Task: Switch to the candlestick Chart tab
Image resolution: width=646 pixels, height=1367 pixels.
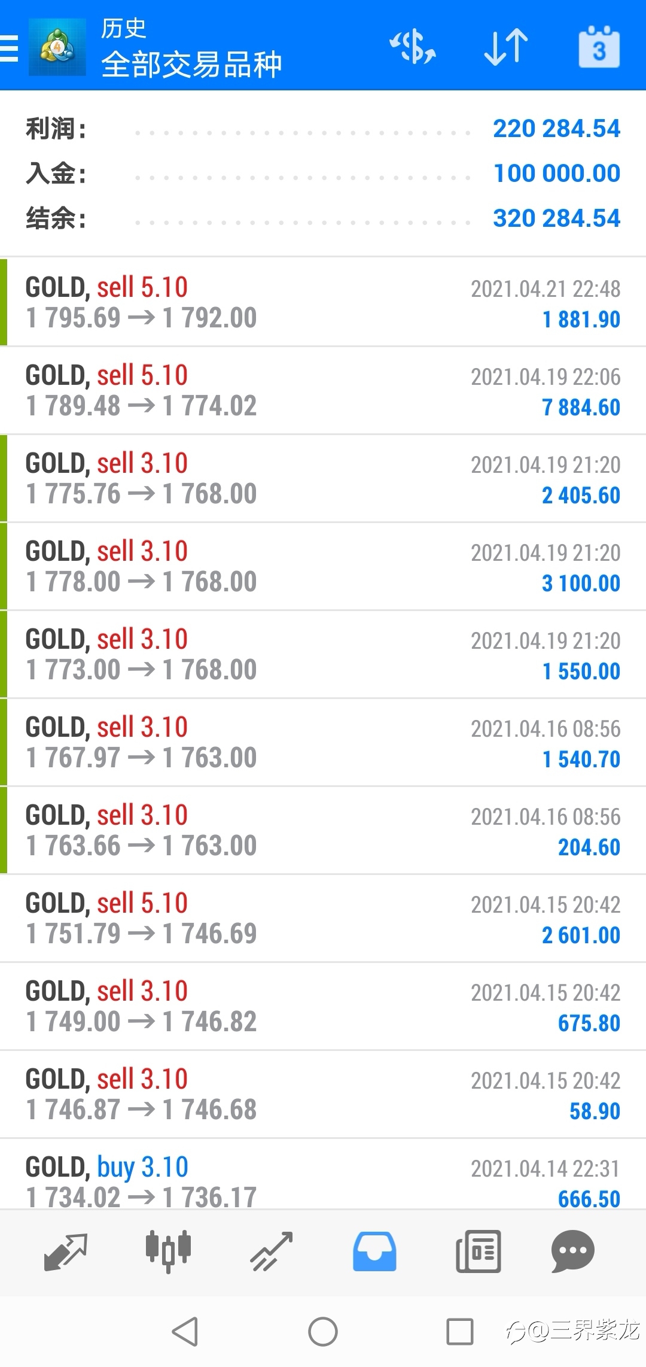Action: tap(168, 1251)
